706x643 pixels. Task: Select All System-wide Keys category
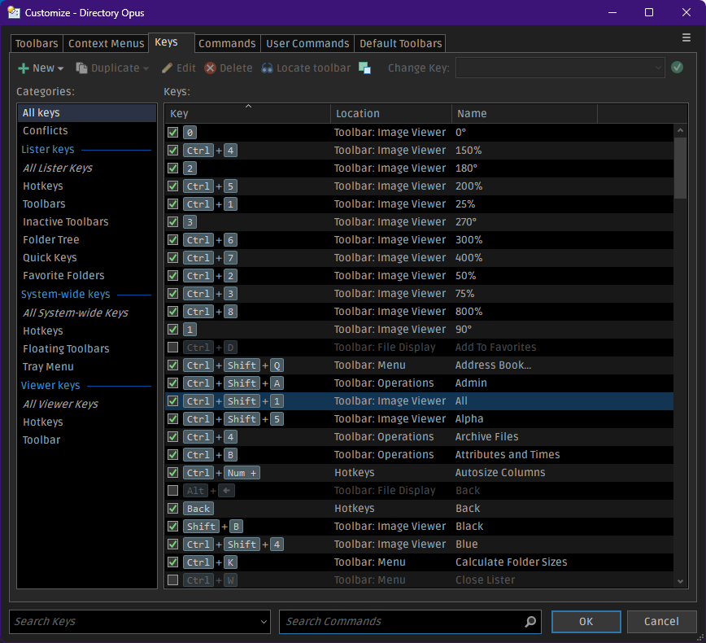(x=87, y=313)
